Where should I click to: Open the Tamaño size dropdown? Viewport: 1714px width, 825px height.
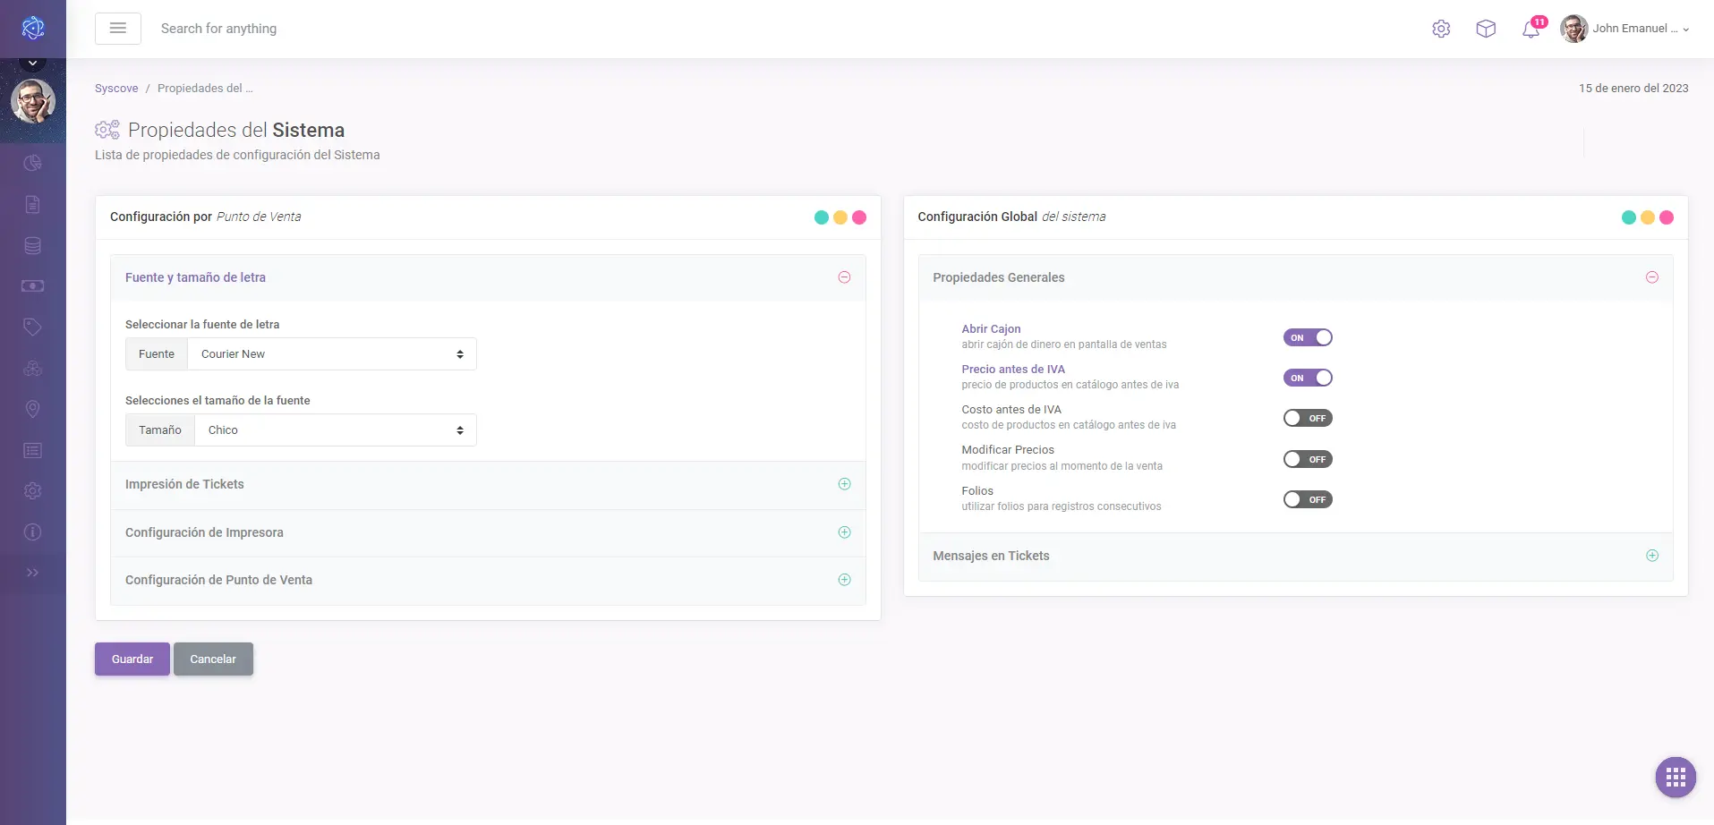335,430
